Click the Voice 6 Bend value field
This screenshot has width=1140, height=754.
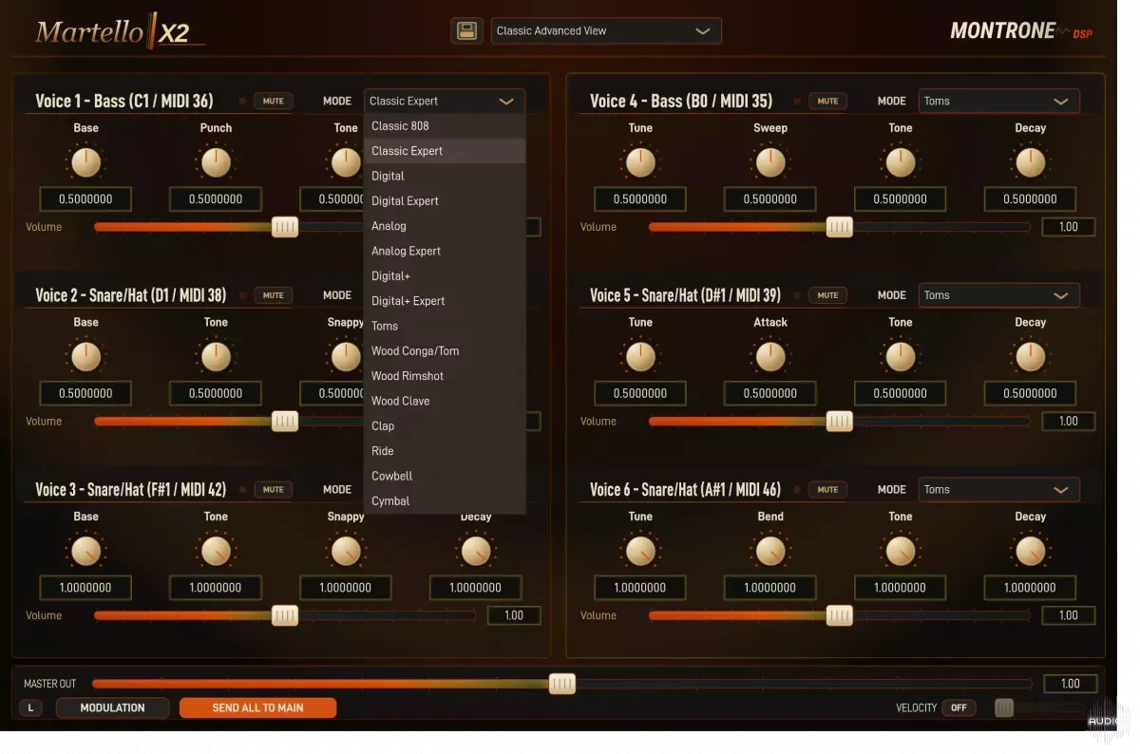coord(770,588)
